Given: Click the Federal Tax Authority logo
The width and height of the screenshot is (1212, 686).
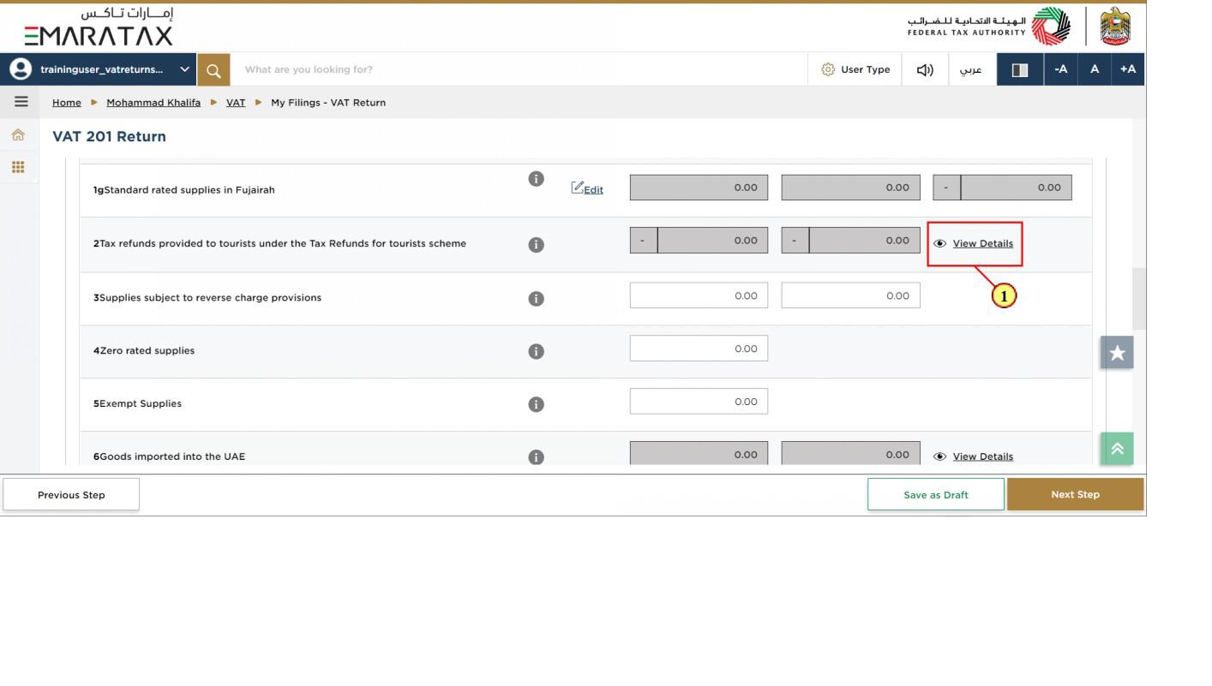Looking at the screenshot, I should [989, 26].
